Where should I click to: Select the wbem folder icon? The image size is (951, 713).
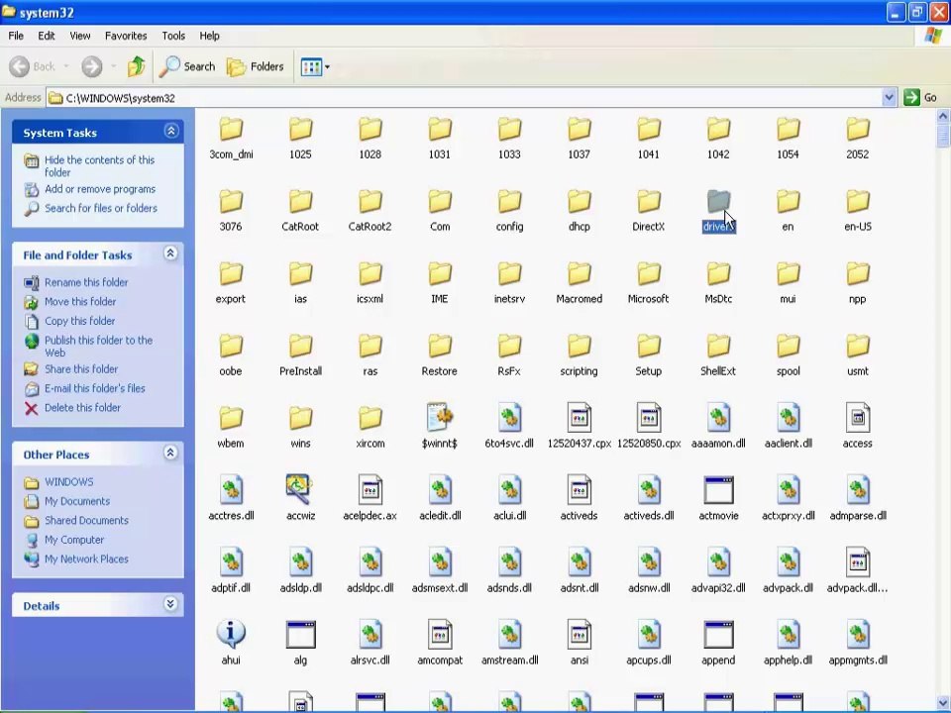click(231, 418)
